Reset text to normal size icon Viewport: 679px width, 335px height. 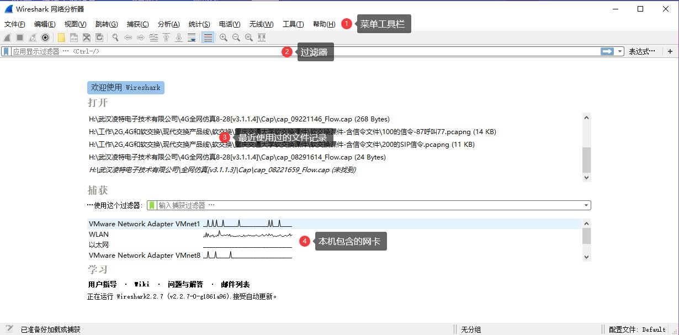tap(249, 38)
